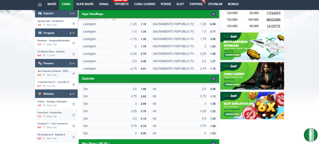Click Hemen Oyna on Canlı Casino banner
This screenshot has height=144, width=319.
[232, 84]
